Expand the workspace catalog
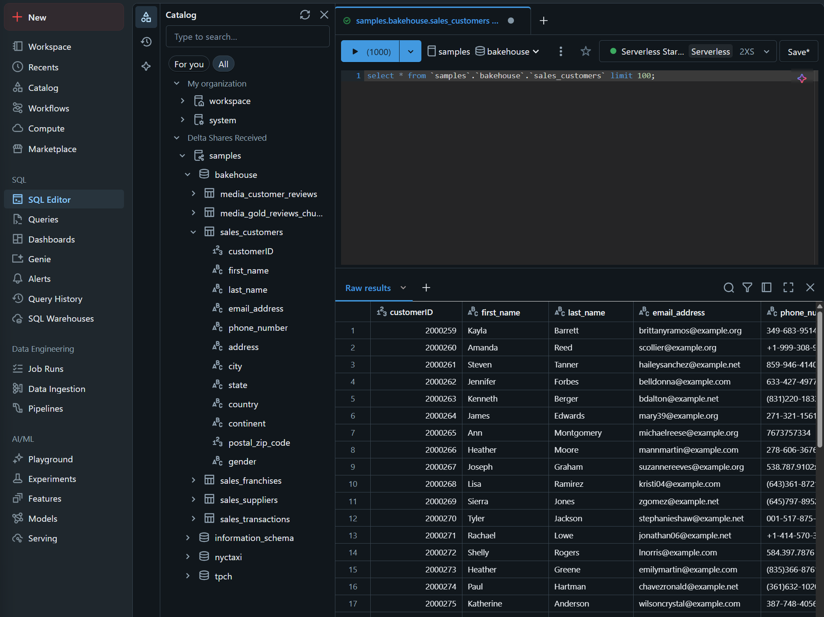824x617 pixels. pyautogui.click(x=183, y=101)
